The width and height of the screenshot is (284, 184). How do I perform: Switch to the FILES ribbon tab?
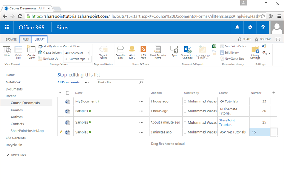[x=26, y=39]
